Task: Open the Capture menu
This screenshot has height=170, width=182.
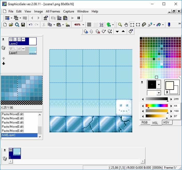Action: [69, 11]
